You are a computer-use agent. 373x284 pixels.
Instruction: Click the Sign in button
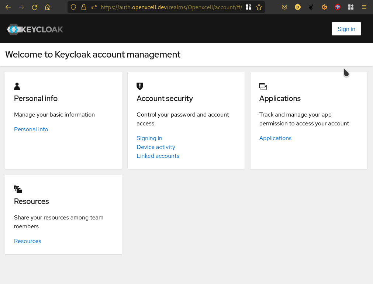pyautogui.click(x=346, y=29)
